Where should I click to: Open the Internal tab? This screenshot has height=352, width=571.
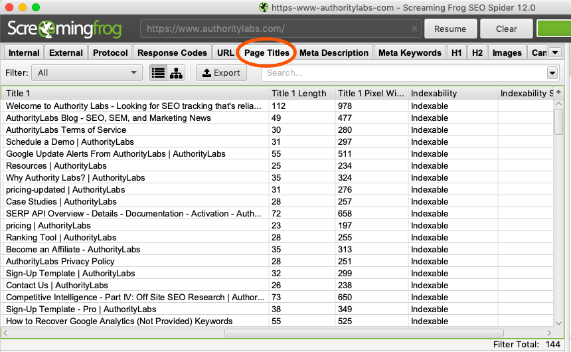pos(24,53)
